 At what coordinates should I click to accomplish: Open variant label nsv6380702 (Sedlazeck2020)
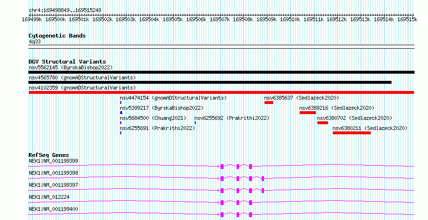[354, 118]
